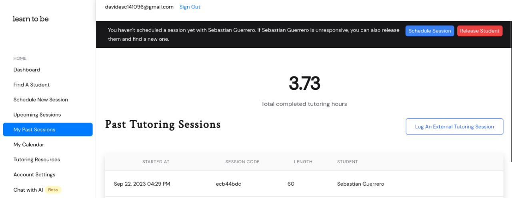Open Account Settings
Screen dimensions: 512x198
tap(34, 174)
